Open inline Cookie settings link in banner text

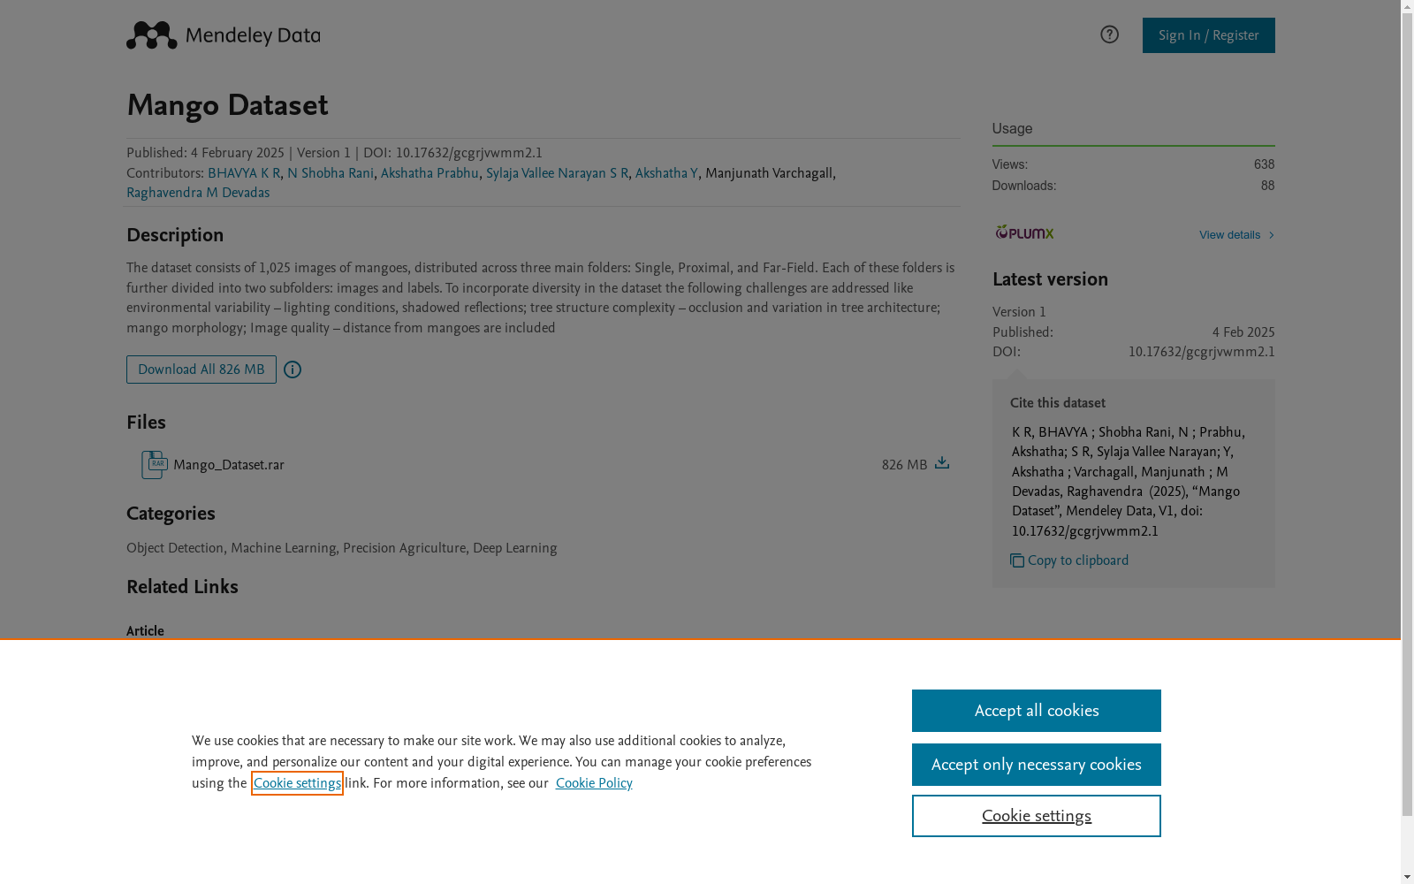(x=297, y=783)
